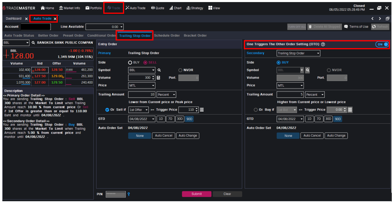Turn off the OTO toggle switch

pos(382,44)
